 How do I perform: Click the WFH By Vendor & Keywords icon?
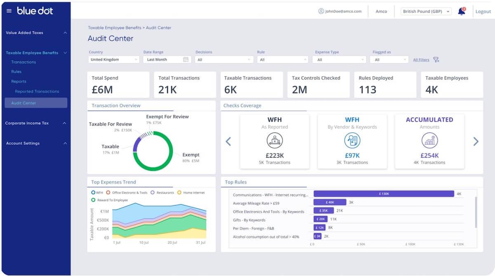click(352, 141)
